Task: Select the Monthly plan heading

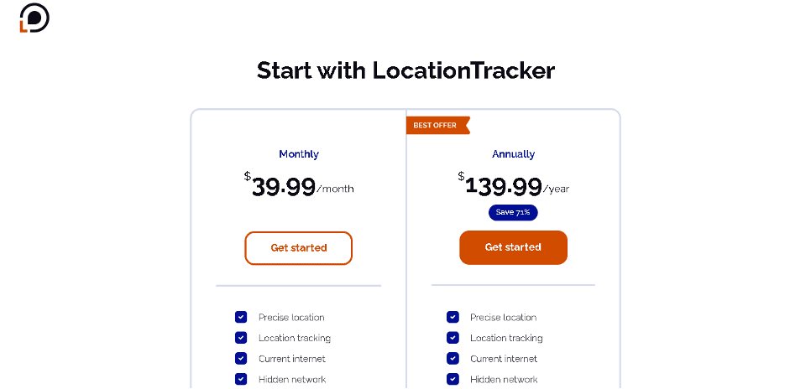Action: (x=299, y=154)
